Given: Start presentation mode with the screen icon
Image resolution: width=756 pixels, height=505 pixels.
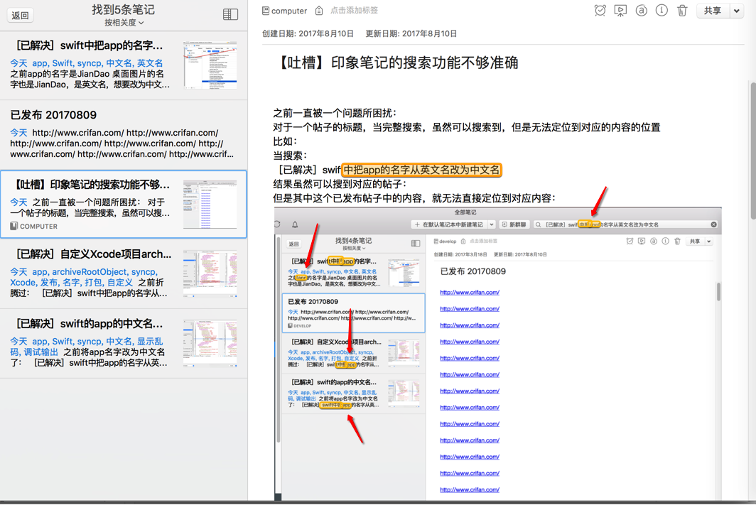Looking at the screenshot, I should (x=620, y=11).
